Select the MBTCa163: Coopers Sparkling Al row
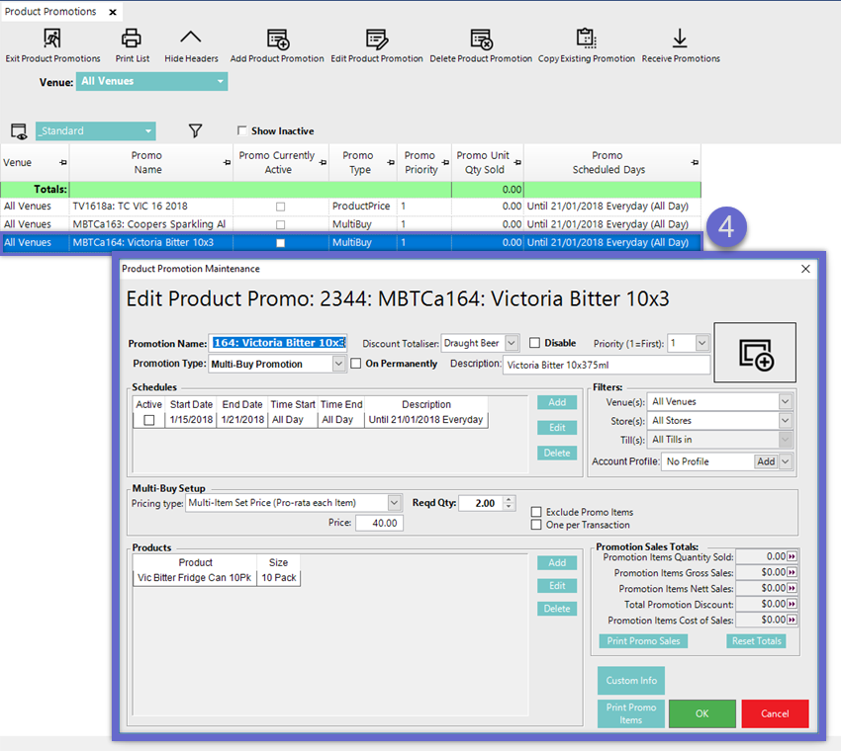The image size is (841, 751). [x=350, y=224]
